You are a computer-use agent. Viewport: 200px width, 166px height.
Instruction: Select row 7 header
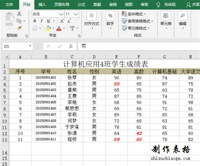5,102
